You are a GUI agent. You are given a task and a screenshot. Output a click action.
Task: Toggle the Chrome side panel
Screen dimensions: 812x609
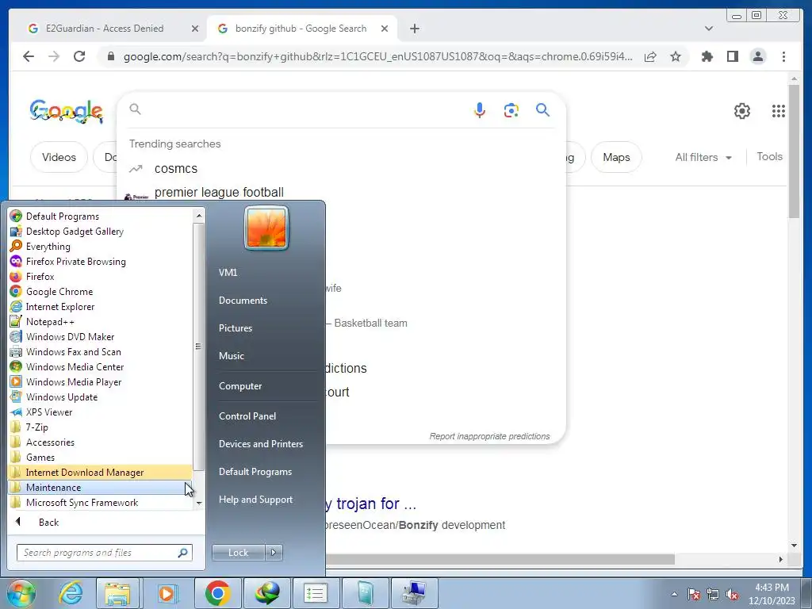point(732,56)
